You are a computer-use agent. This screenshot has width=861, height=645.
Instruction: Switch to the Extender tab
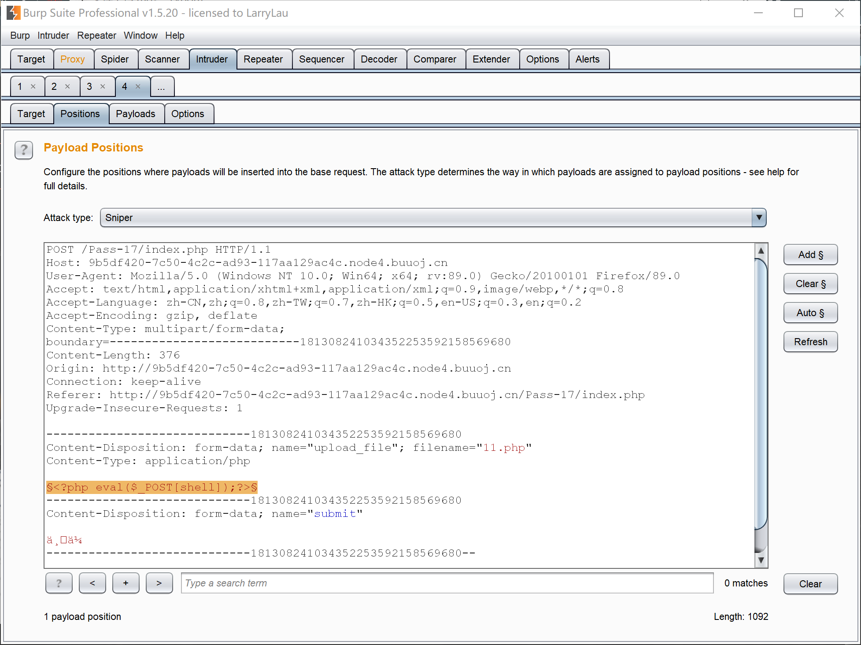click(491, 59)
